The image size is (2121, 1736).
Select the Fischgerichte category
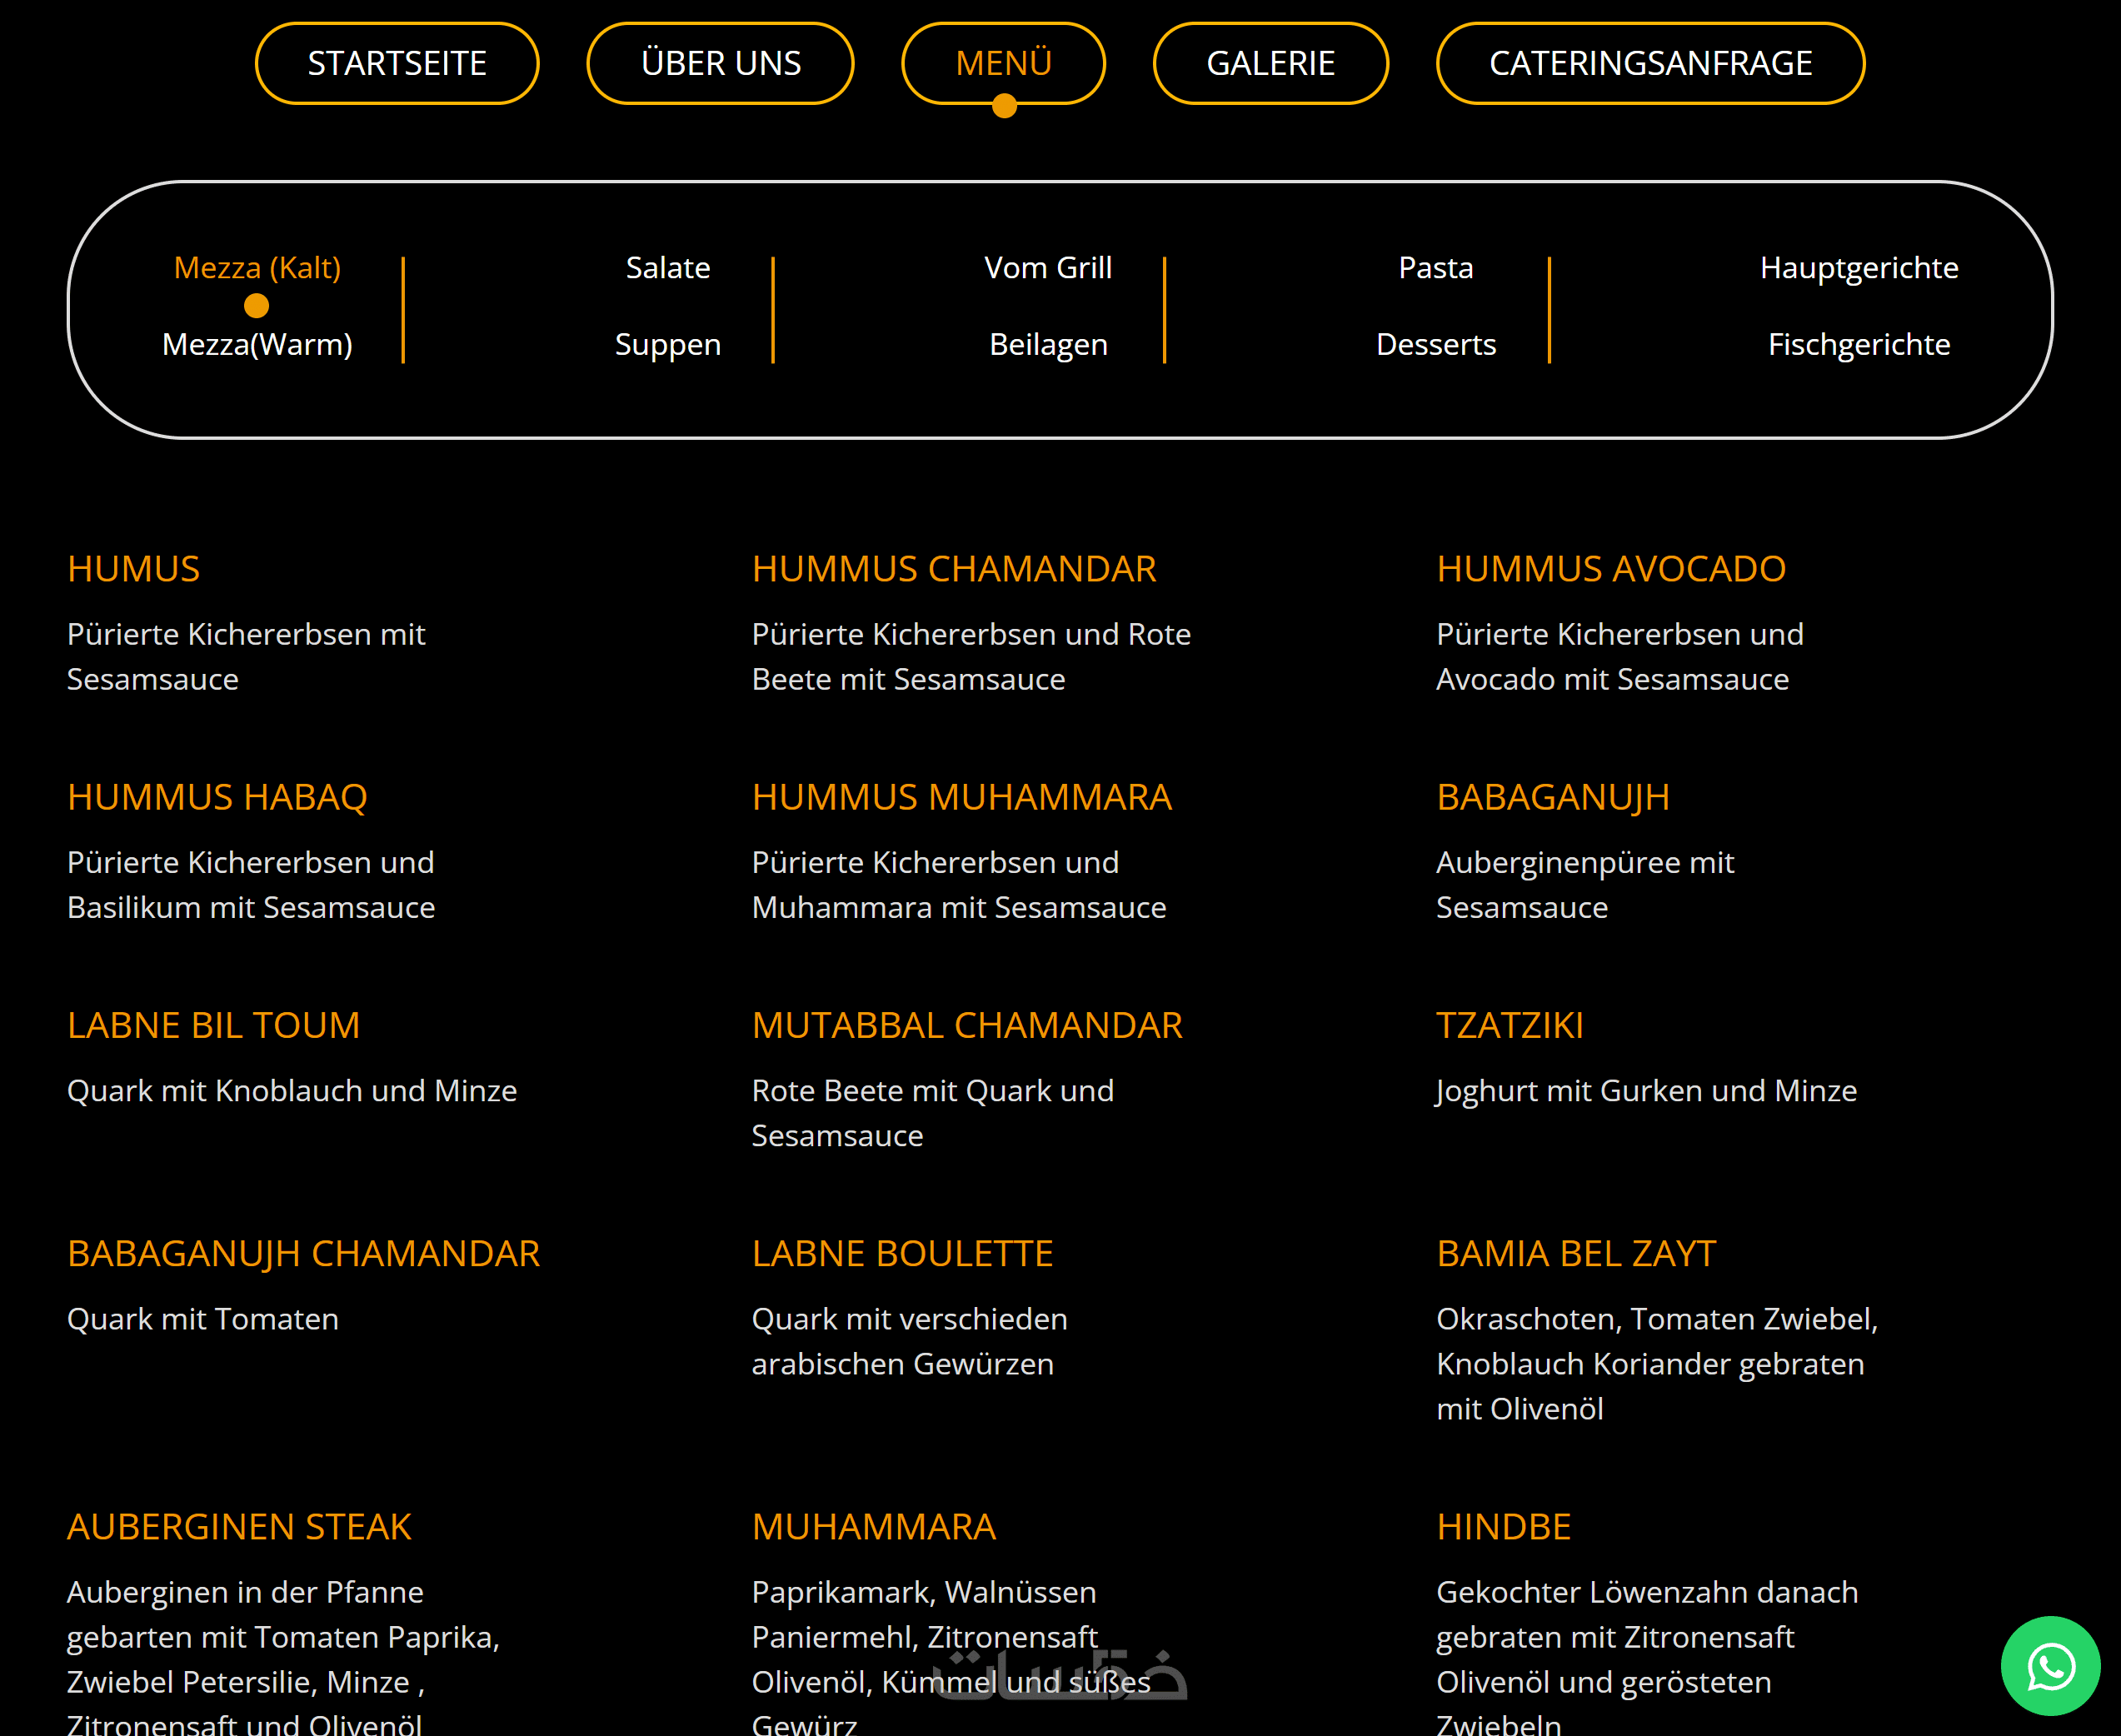pos(1858,345)
